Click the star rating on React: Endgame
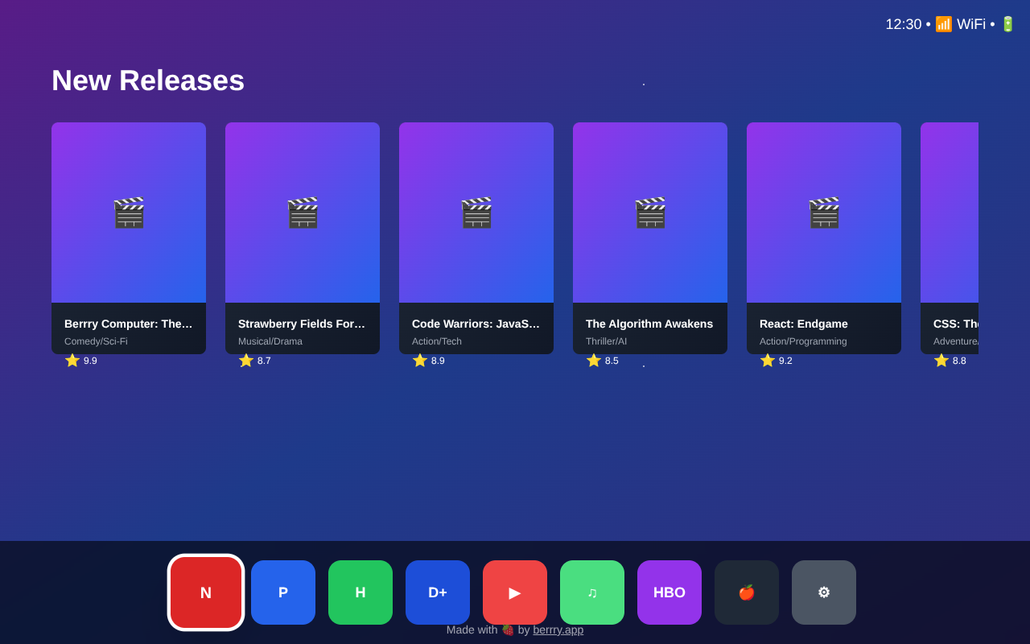 [768, 360]
